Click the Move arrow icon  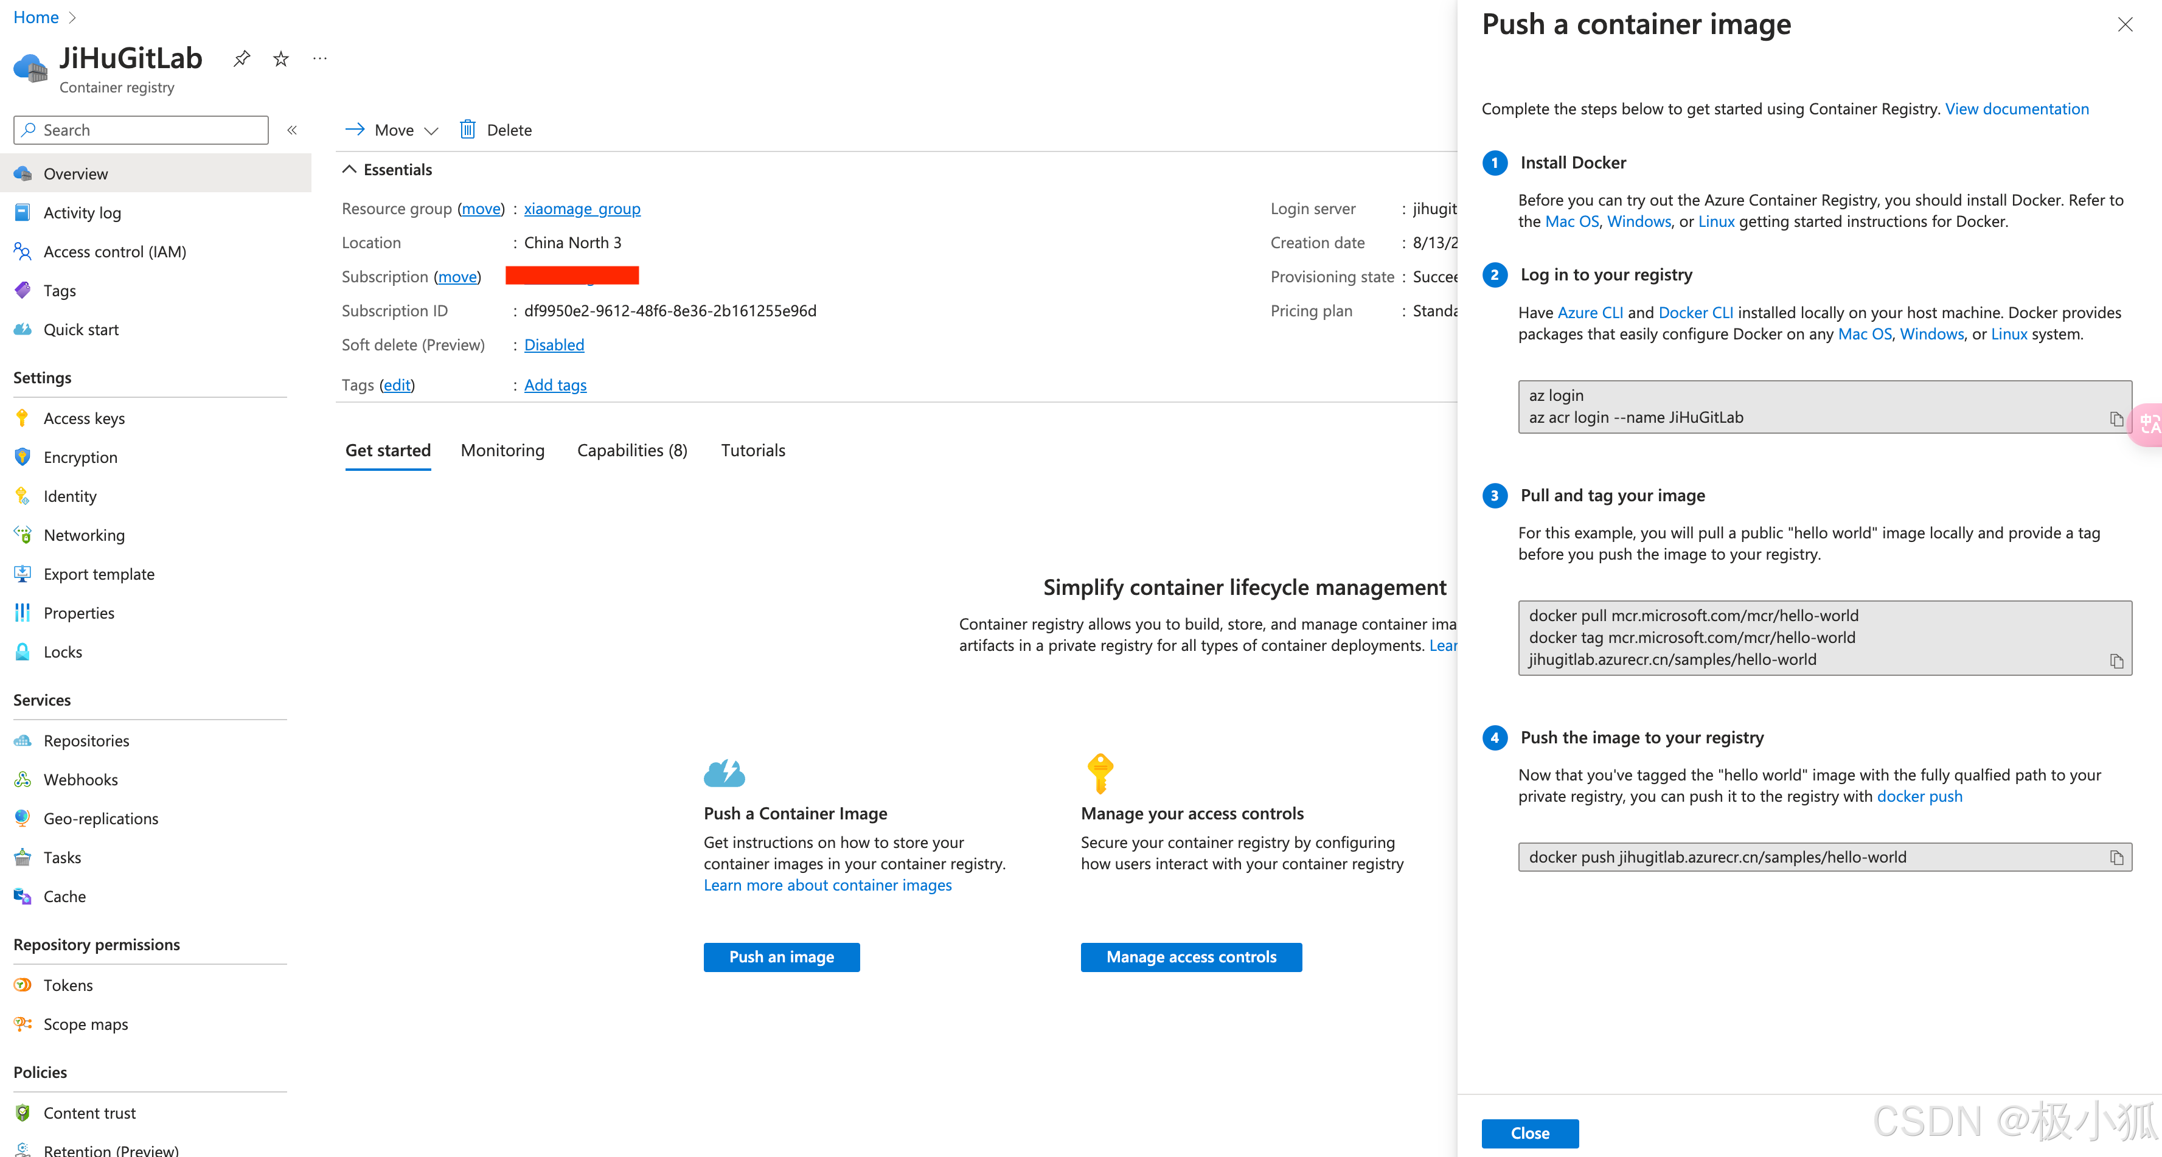pyautogui.click(x=355, y=129)
